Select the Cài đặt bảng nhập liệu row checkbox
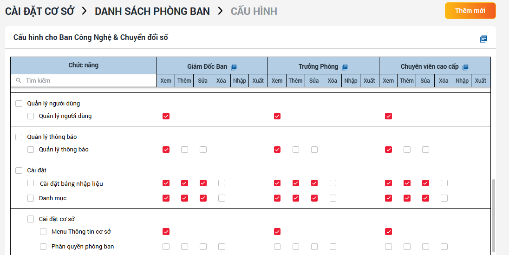The width and height of the screenshot is (509, 255). (31, 183)
